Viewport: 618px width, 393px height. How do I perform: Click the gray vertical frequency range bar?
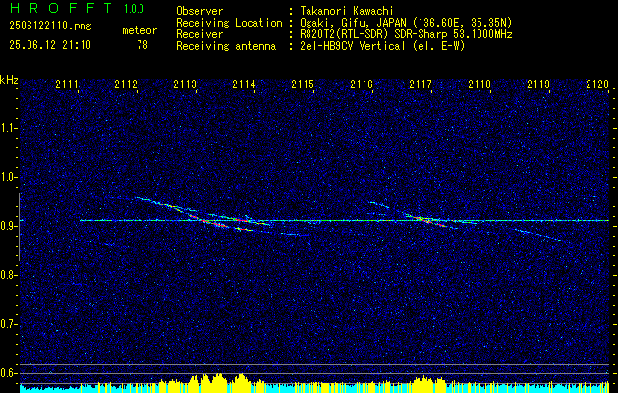pos(20,227)
